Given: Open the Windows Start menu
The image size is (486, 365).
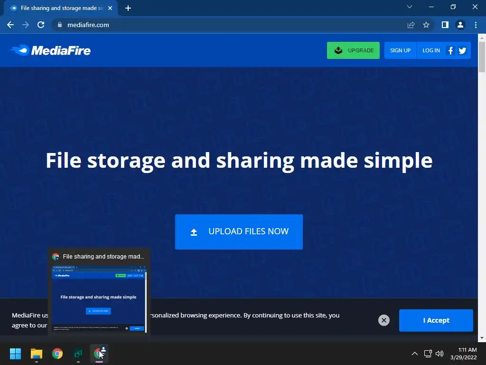Looking at the screenshot, I should point(15,354).
